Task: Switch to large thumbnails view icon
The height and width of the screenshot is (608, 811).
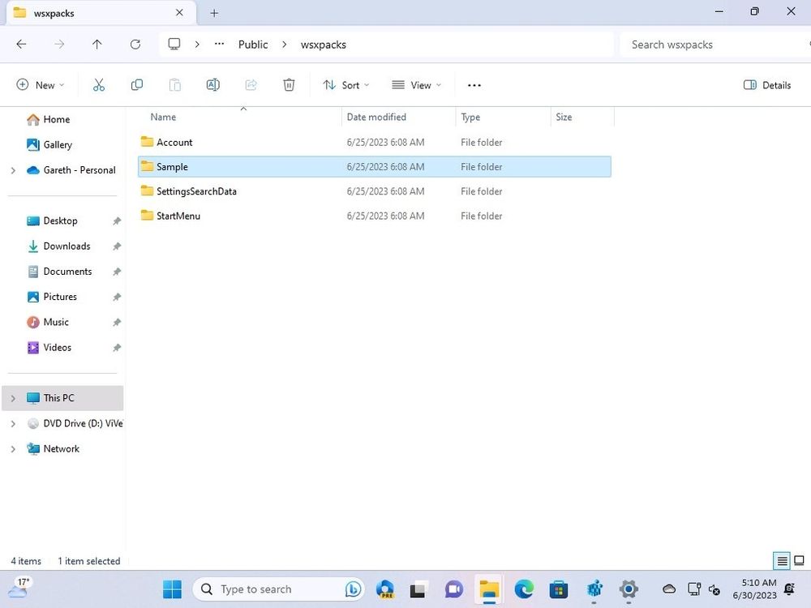Action: coord(799,560)
